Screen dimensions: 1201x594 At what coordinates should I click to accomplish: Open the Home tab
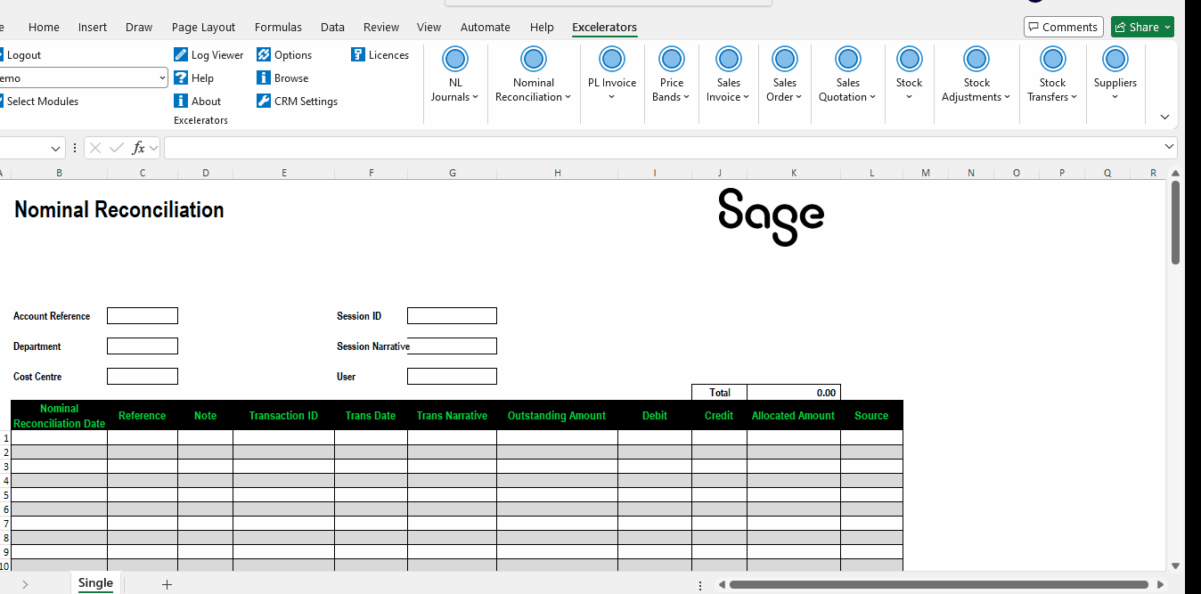pyautogui.click(x=44, y=27)
